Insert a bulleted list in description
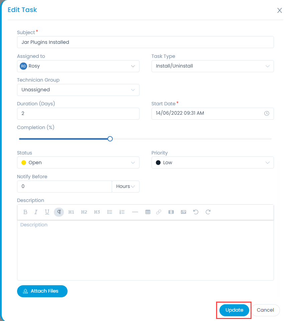 point(110,212)
